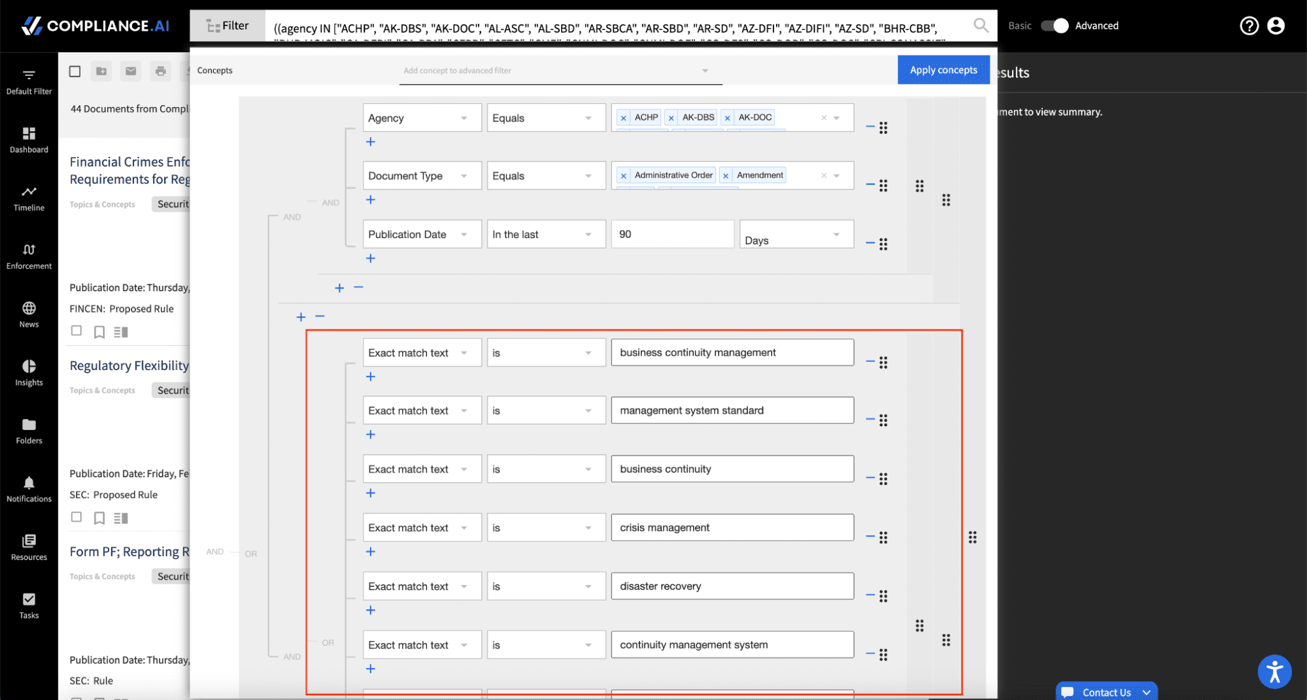1307x700 pixels.
Task: Open the Publication Date field dropdown
Action: (x=422, y=234)
